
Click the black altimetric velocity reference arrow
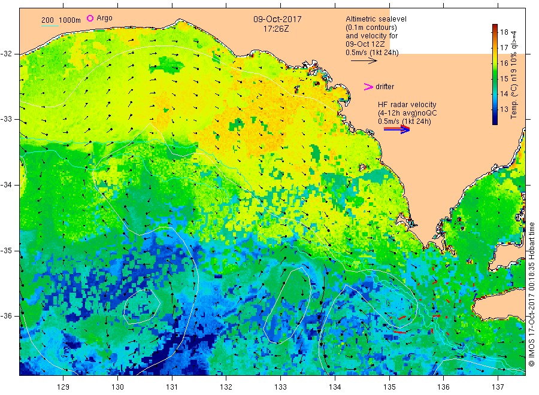364,61
